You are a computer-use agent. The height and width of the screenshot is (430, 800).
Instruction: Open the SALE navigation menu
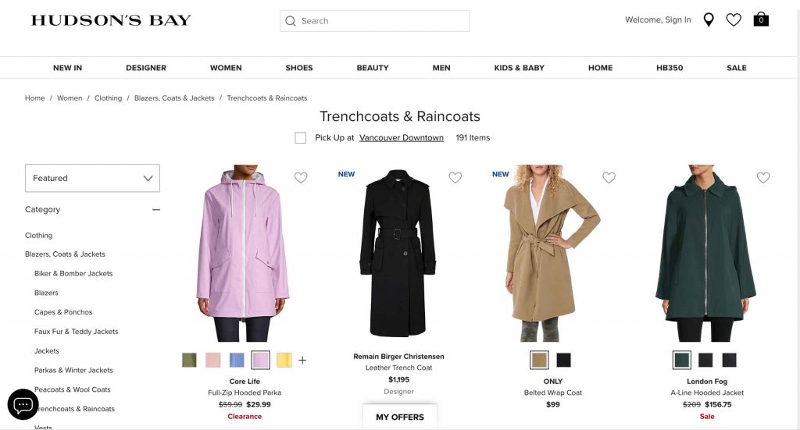pyautogui.click(x=736, y=68)
